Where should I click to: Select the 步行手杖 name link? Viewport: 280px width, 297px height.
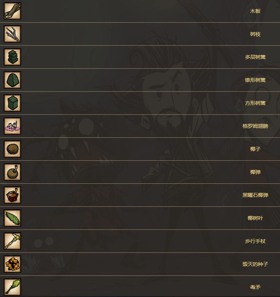(x=255, y=241)
